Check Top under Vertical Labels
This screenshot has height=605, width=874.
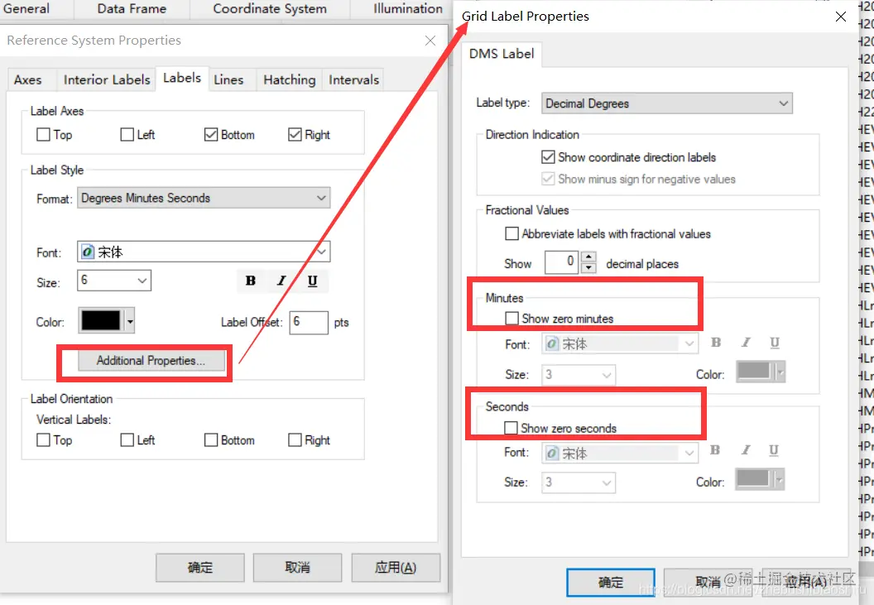[43, 440]
